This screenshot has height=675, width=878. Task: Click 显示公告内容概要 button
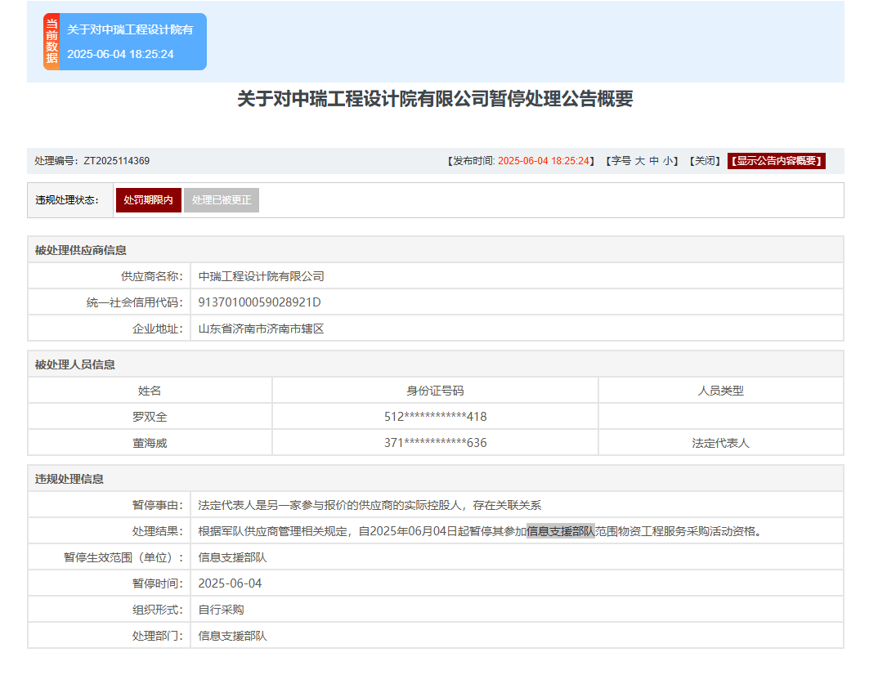776,161
